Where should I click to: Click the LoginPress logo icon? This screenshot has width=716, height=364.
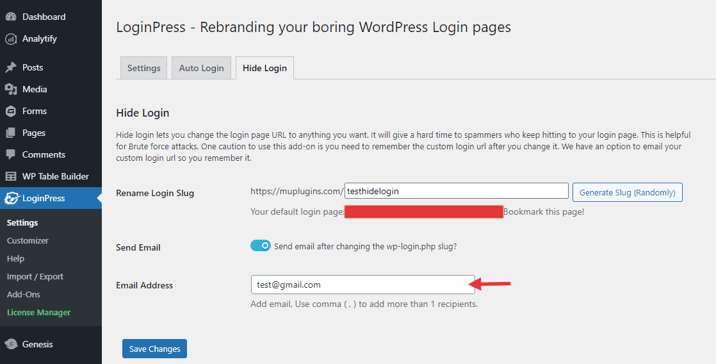pyautogui.click(x=11, y=198)
